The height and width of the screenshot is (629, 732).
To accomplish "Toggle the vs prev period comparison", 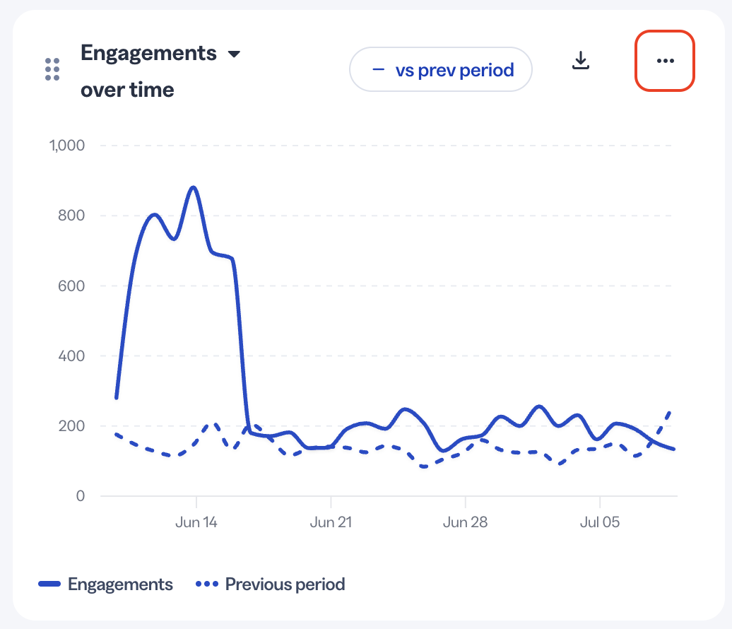I will pyautogui.click(x=441, y=69).
